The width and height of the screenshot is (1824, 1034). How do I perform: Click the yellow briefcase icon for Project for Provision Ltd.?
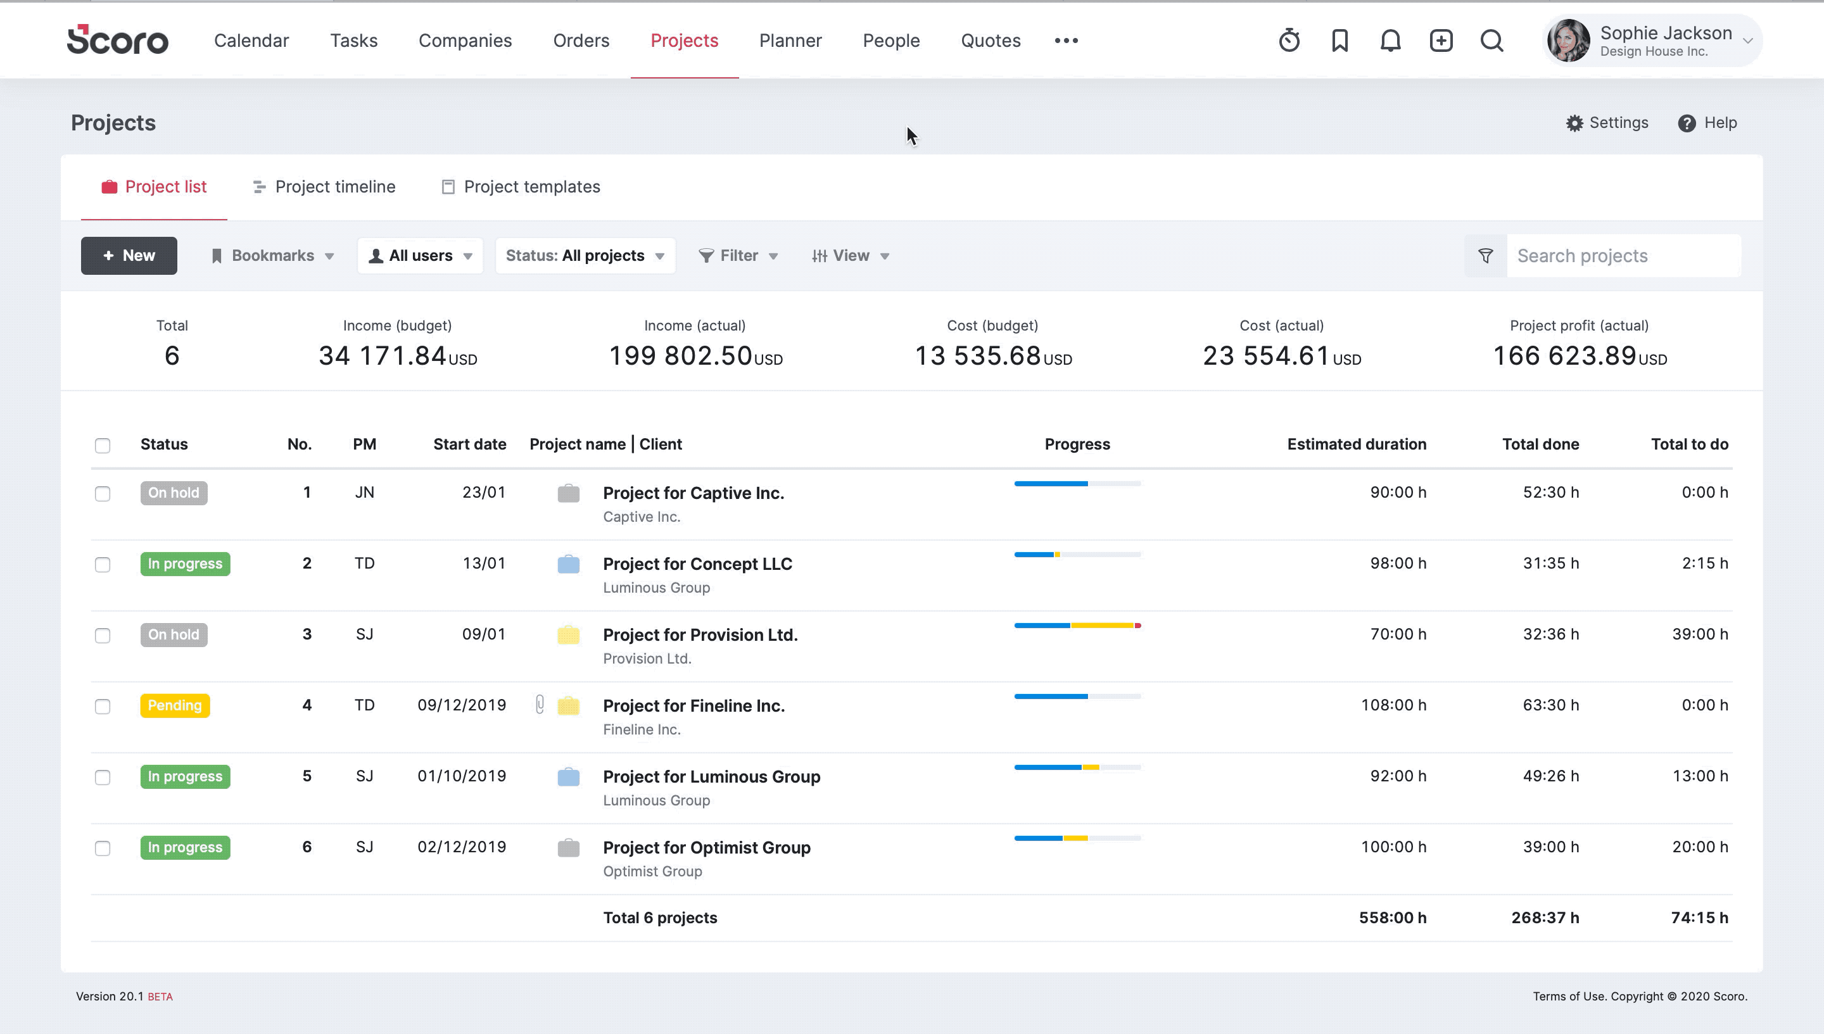tap(568, 635)
